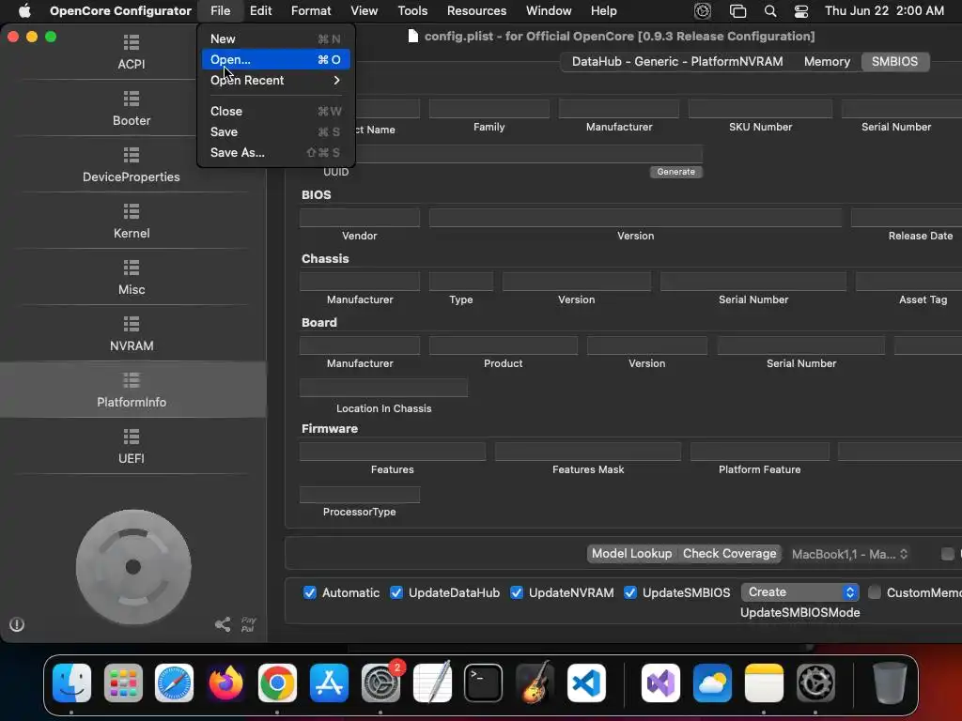This screenshot has height=721, width=962.
Task: Click the Board Product input field
Action: (504, 345)
